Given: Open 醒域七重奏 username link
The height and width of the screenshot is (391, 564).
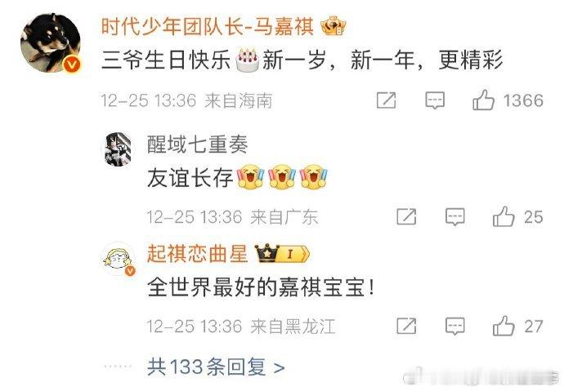Looking at the screenshot, I should [x=197, y=144].
